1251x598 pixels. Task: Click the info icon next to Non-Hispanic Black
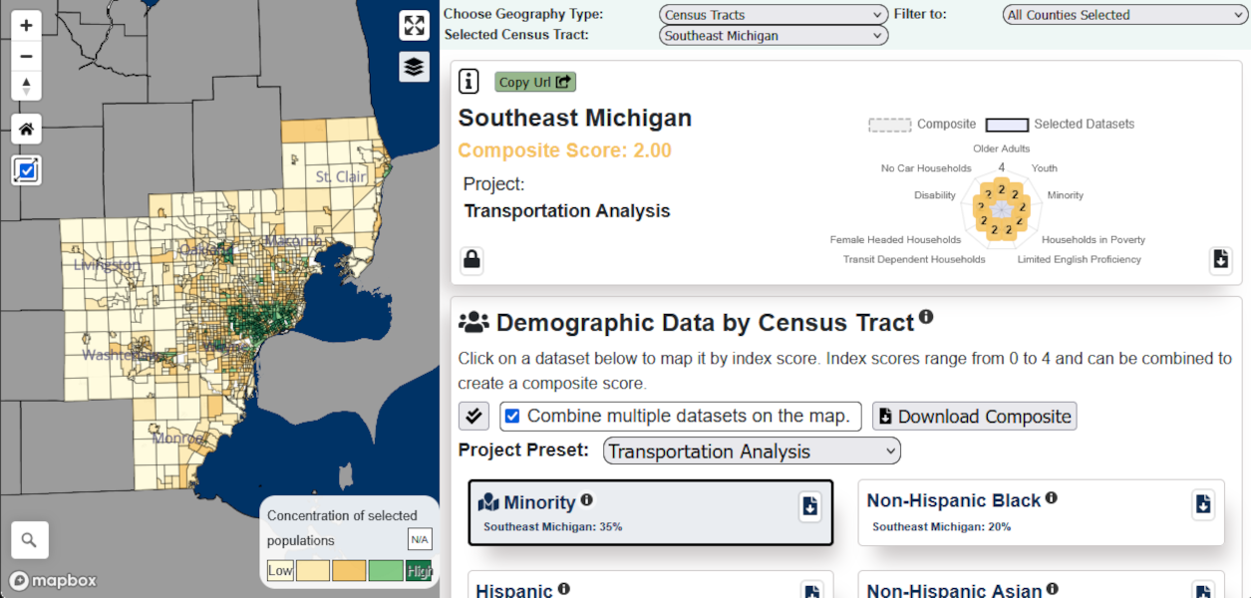click(1053, 497)
